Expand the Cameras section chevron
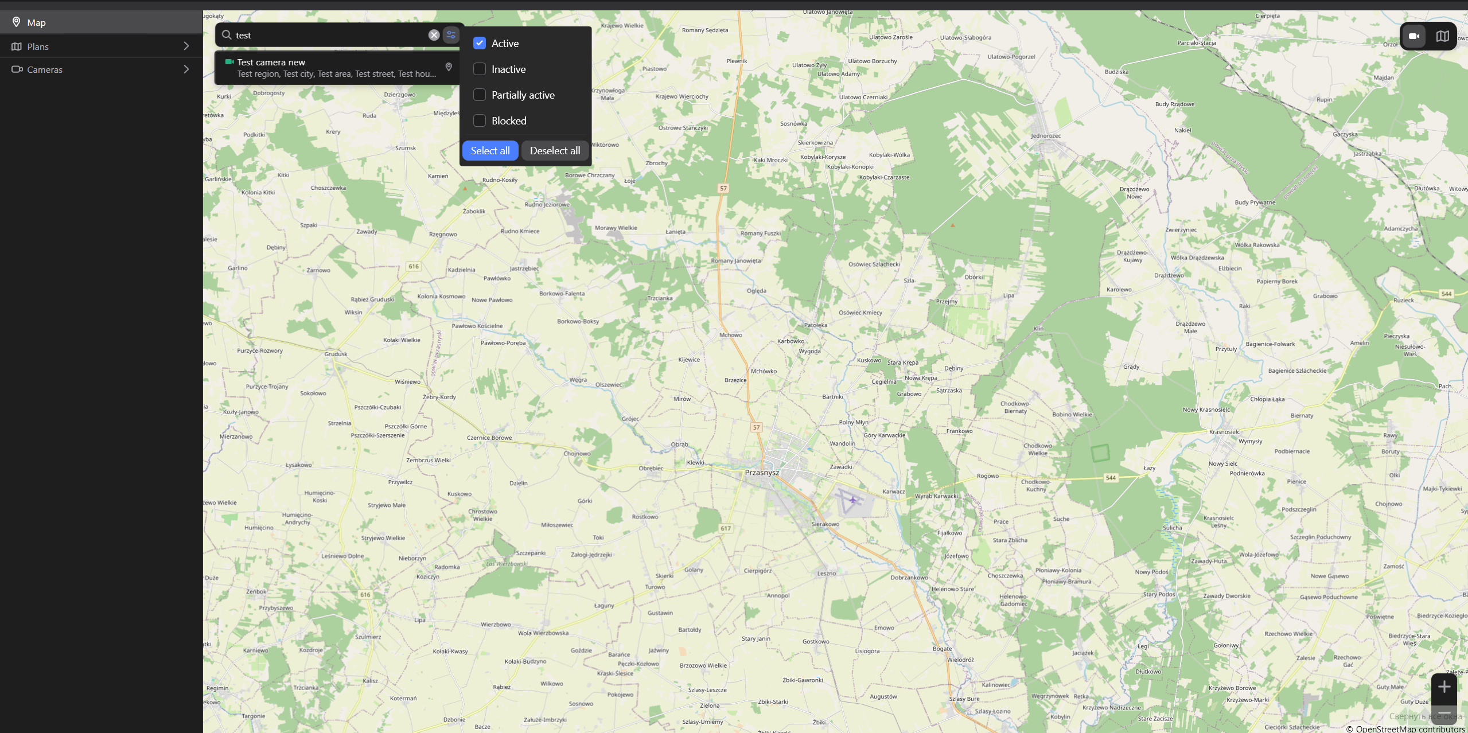 (186, 69)
